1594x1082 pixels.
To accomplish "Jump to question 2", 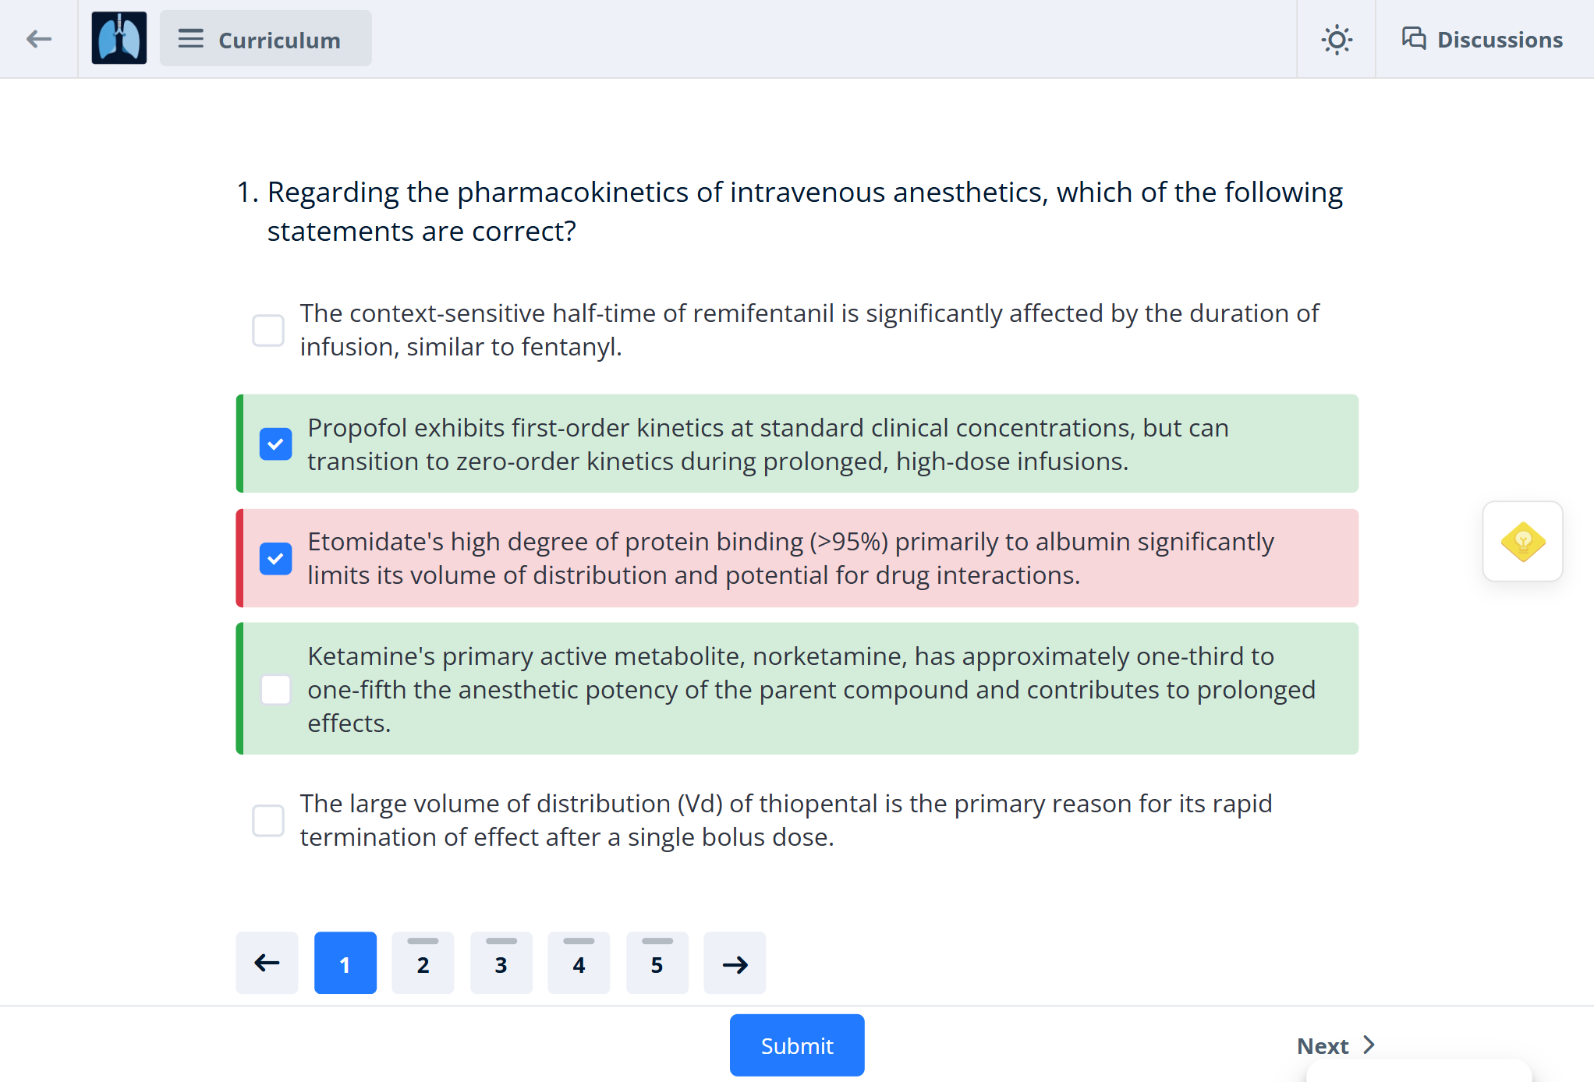I will [423, 964].
